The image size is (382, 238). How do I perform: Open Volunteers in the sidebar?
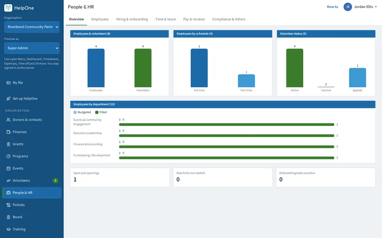click(32, 180)
